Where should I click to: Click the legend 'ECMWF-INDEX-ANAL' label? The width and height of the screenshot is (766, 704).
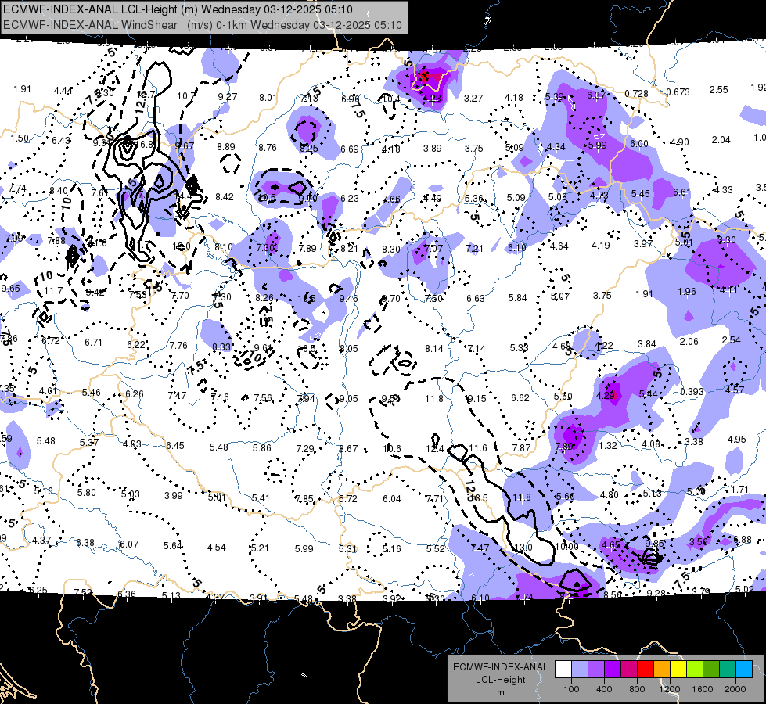coord(500,667)
